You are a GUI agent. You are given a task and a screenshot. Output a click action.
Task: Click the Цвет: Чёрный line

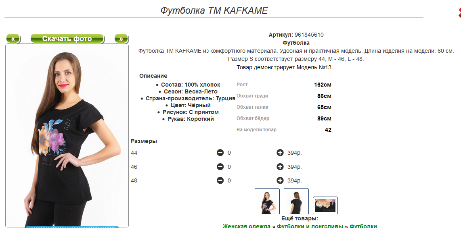pyautogui.click(x=191, y=105)
